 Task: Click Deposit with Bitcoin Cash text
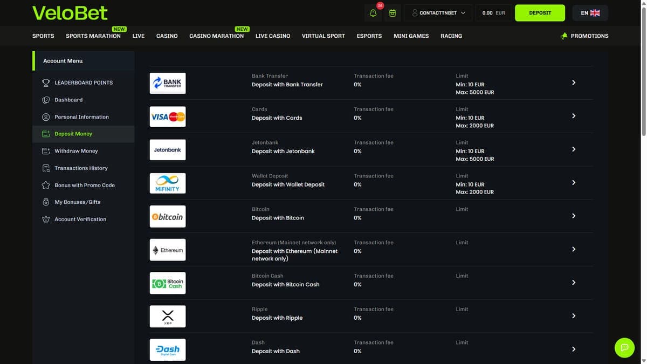coord(286,285)
